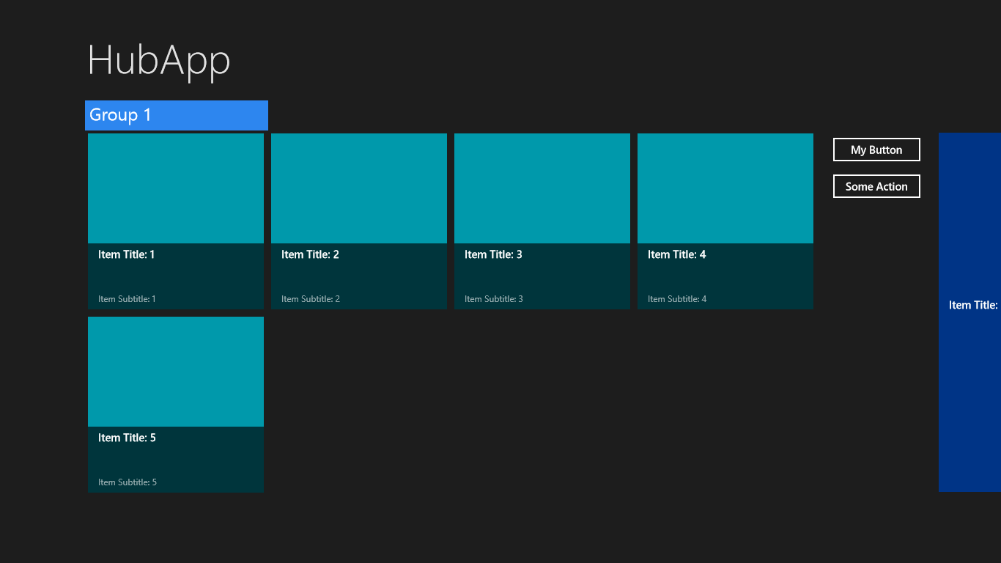Open the Item Title: 4 tile image
The image size is (1001, 563).
coord(725,188)
